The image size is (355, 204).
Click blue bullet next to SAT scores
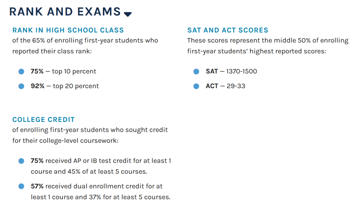196,71
